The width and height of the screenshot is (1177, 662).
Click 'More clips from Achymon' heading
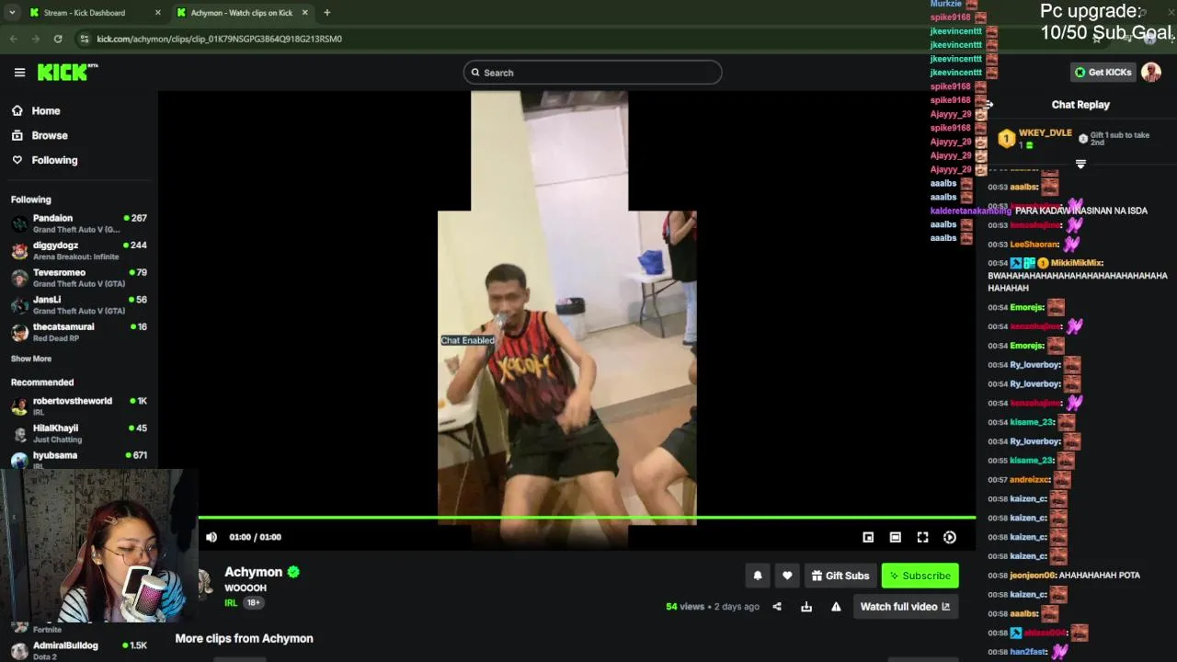point(244,638)
